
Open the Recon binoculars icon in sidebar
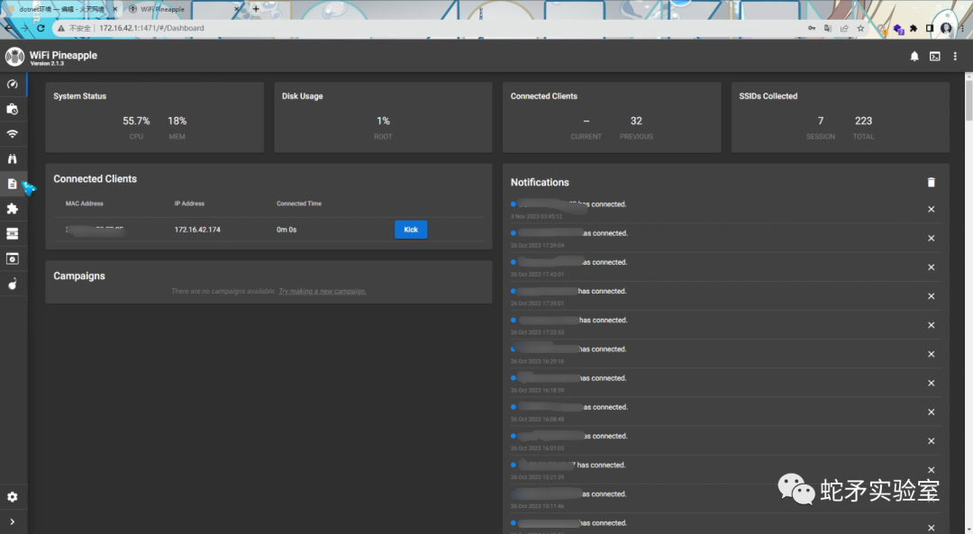tap(13, 158)
